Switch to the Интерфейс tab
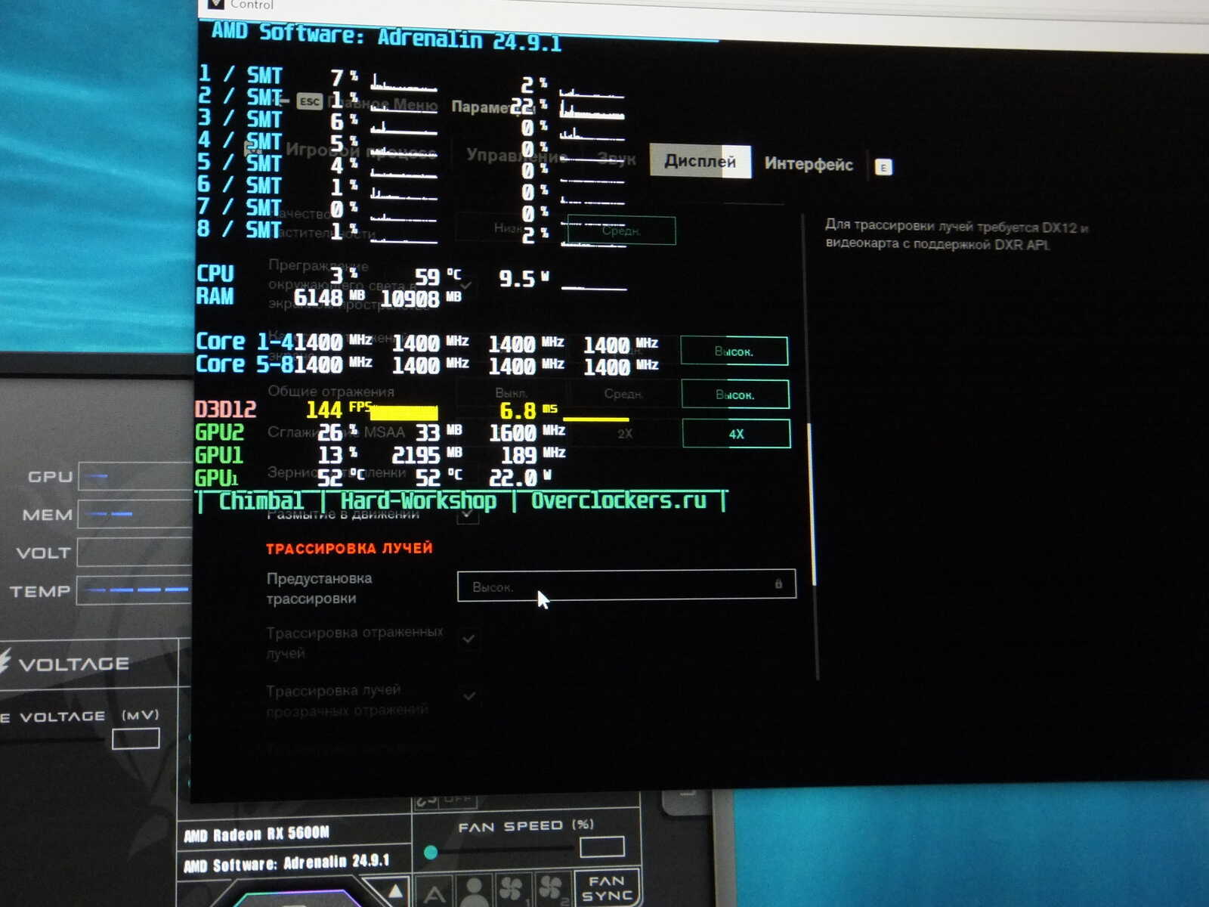 click(x=809, y=164)
